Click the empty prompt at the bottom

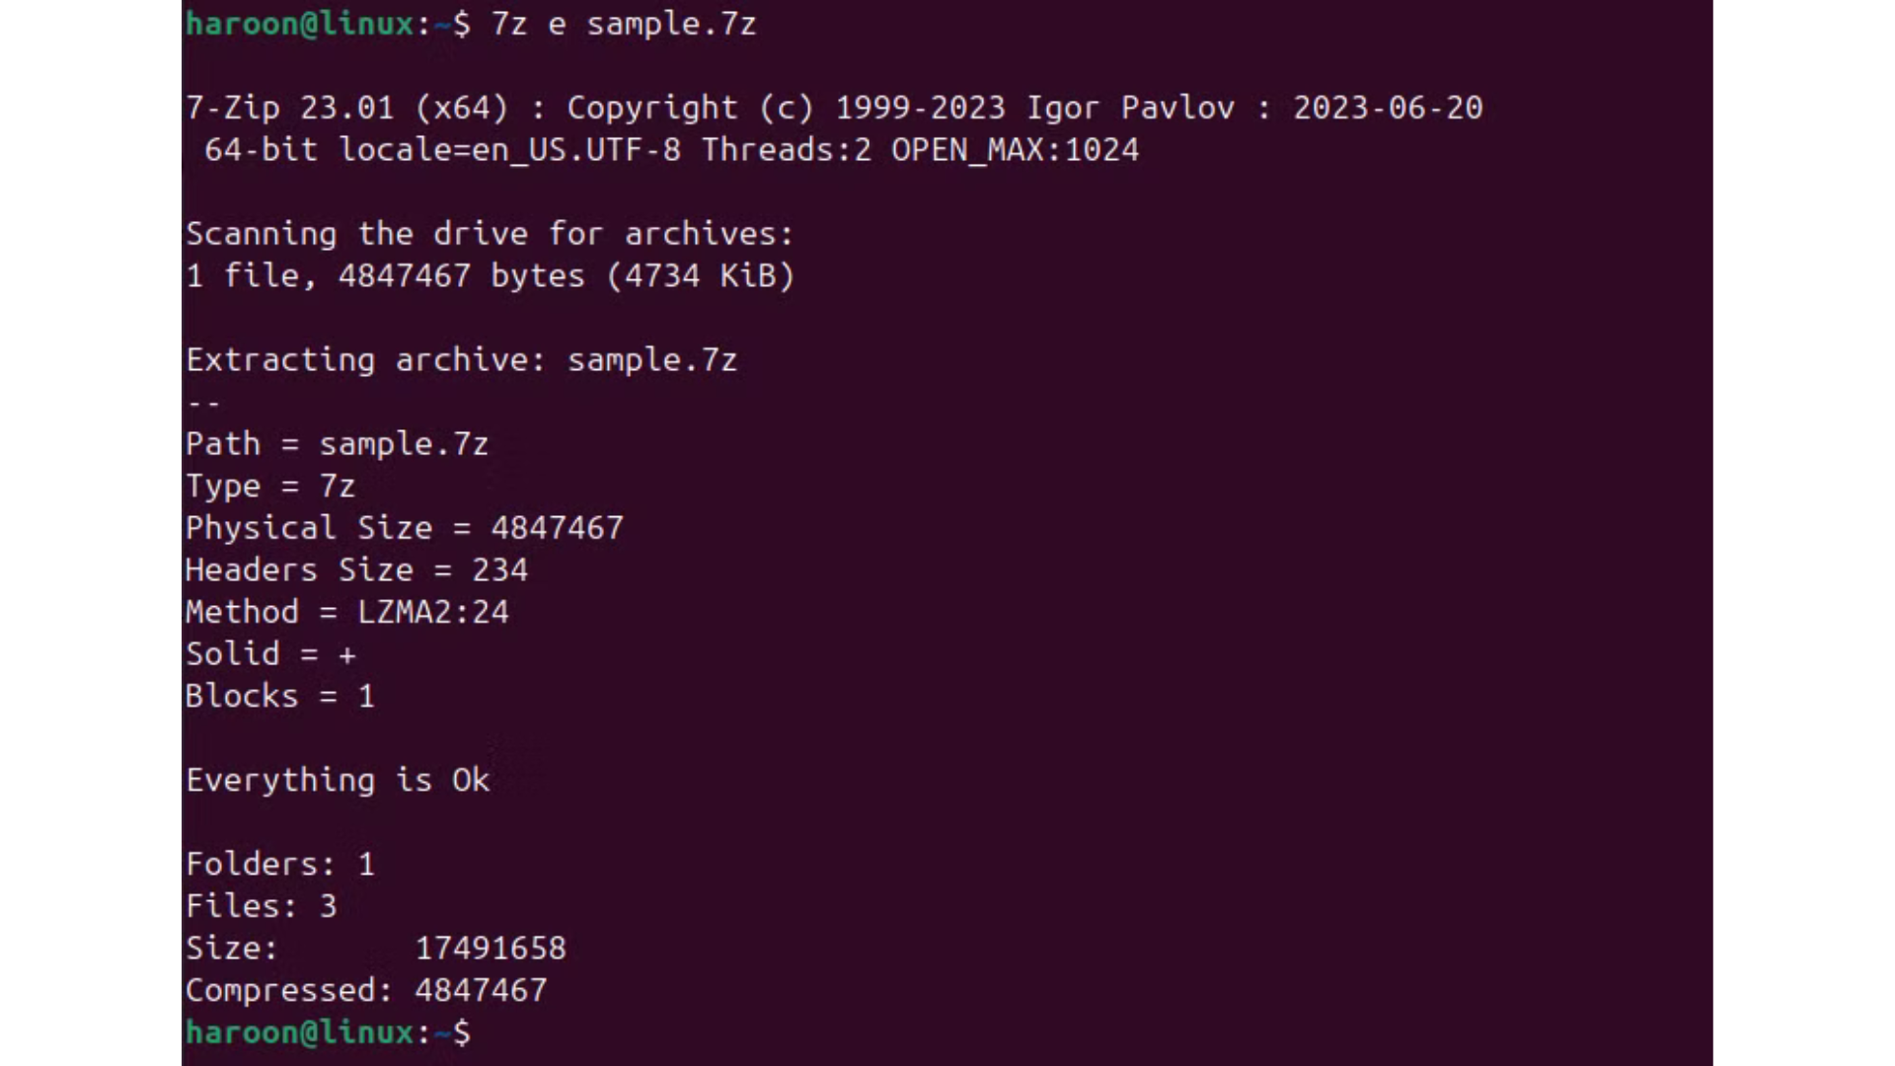(x=462, y=1032)
